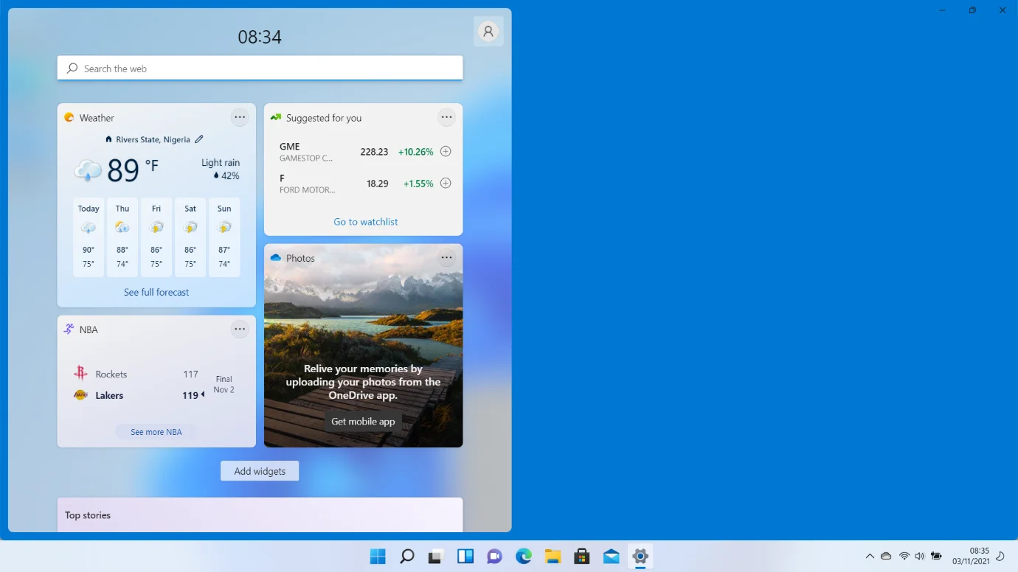Viewport: 1018px width, 572px height.
Task: Click the Light rain condition text
Action: 221,162
